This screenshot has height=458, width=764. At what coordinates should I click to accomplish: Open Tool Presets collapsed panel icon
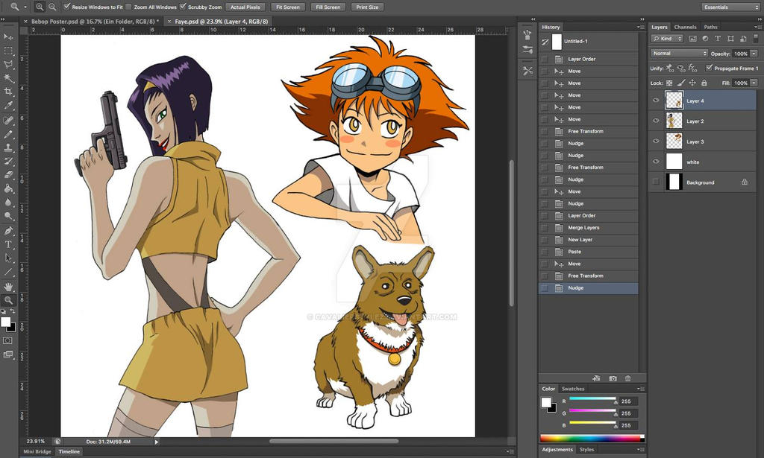click(x=527, y=71)
